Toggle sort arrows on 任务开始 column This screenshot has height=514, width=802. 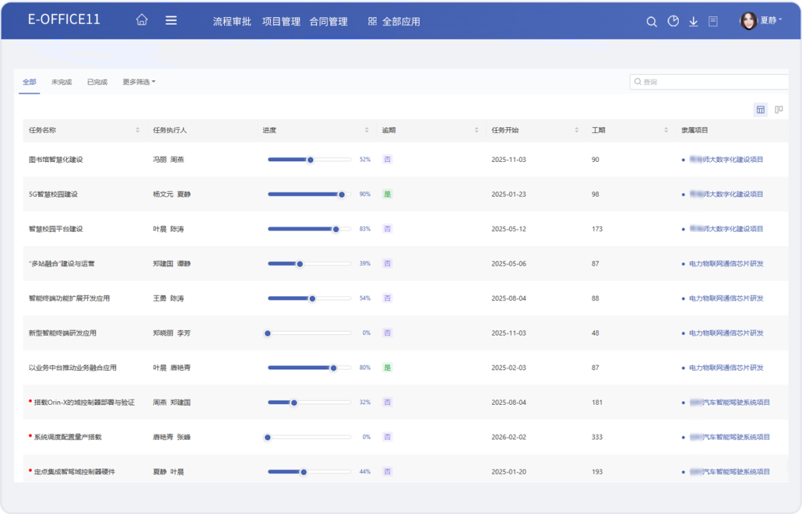(576, 130)
